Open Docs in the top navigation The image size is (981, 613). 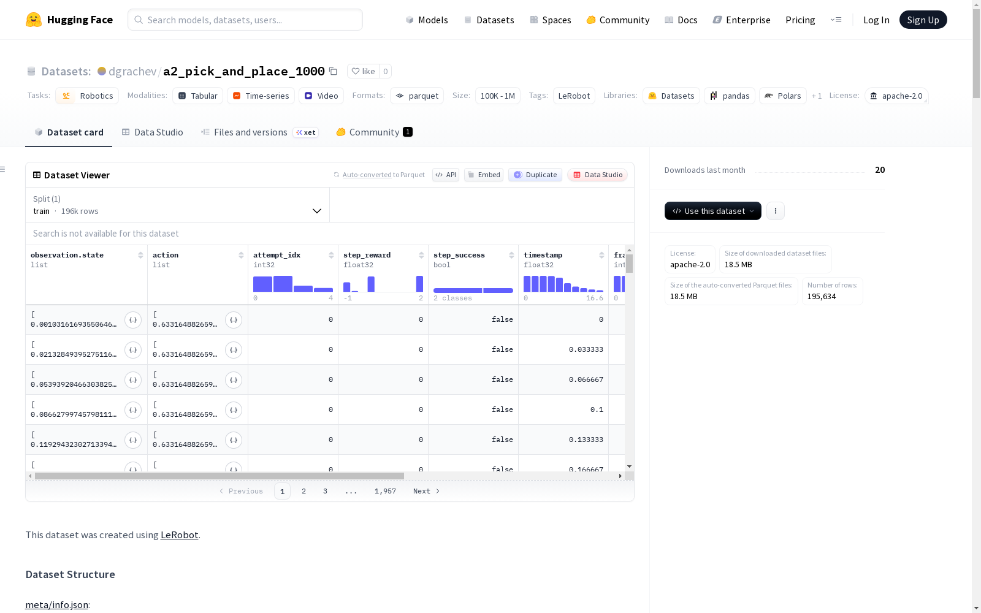coord(681,20)
